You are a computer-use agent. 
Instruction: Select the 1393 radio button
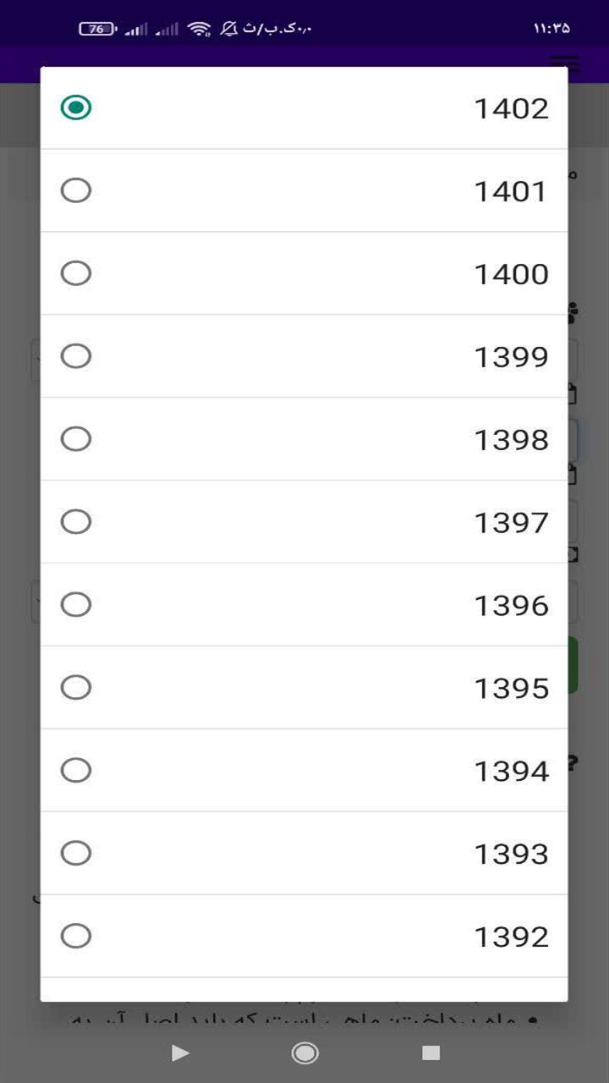(x=76, y=854)
